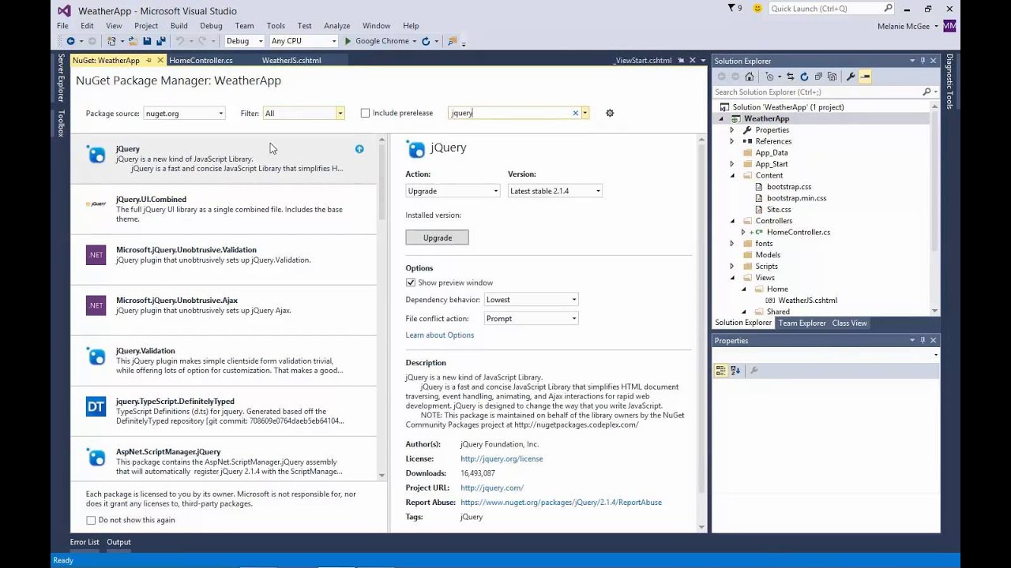Click Solution Explorer Home icon
The height and width of the screenshot is (568, 1011).
(750, 77)
